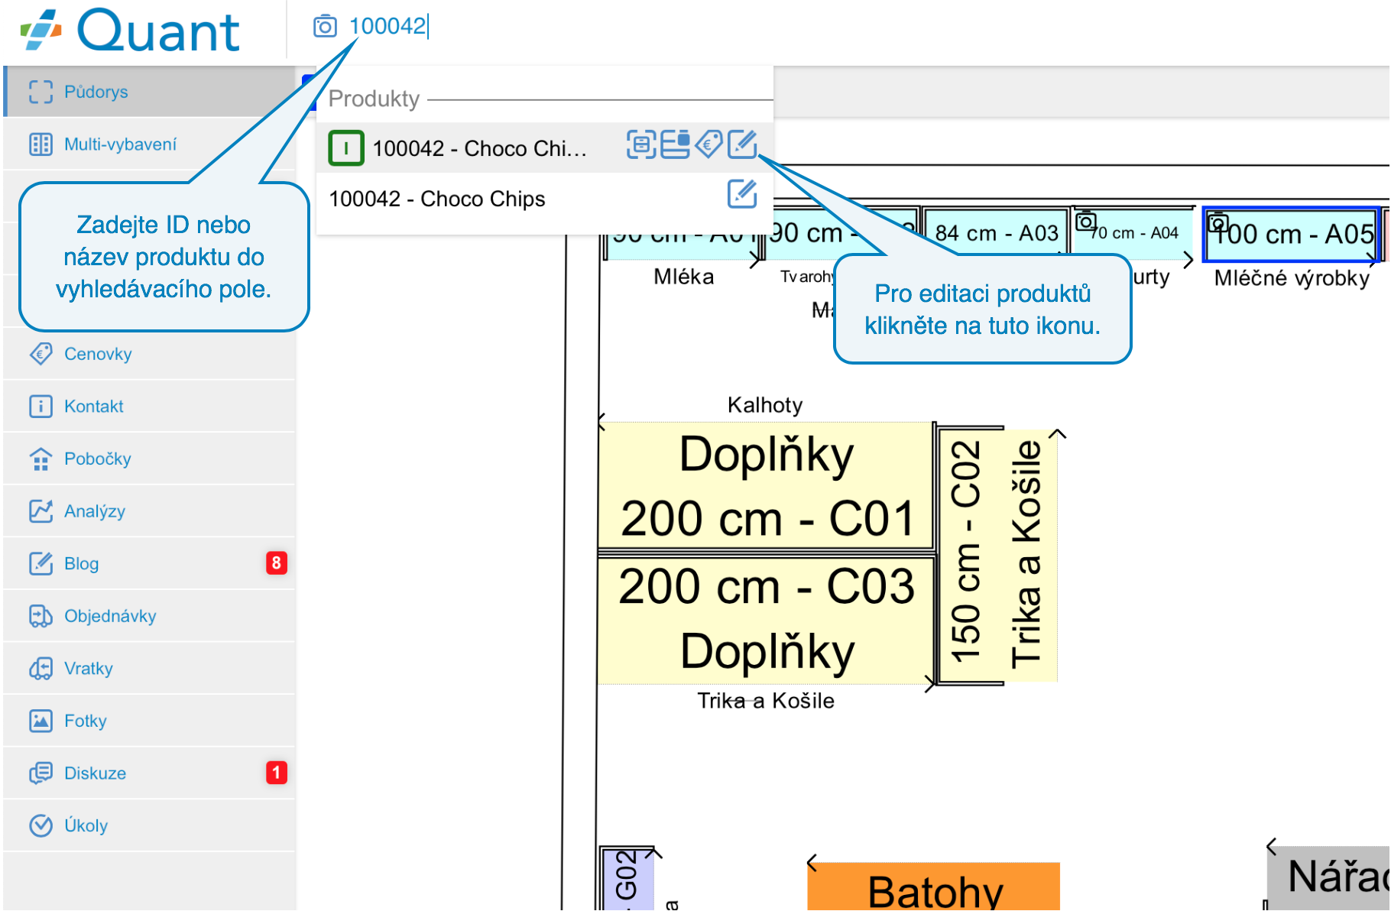Click the search field containing 100042
Screen dimensions: 1391x911
388,26
